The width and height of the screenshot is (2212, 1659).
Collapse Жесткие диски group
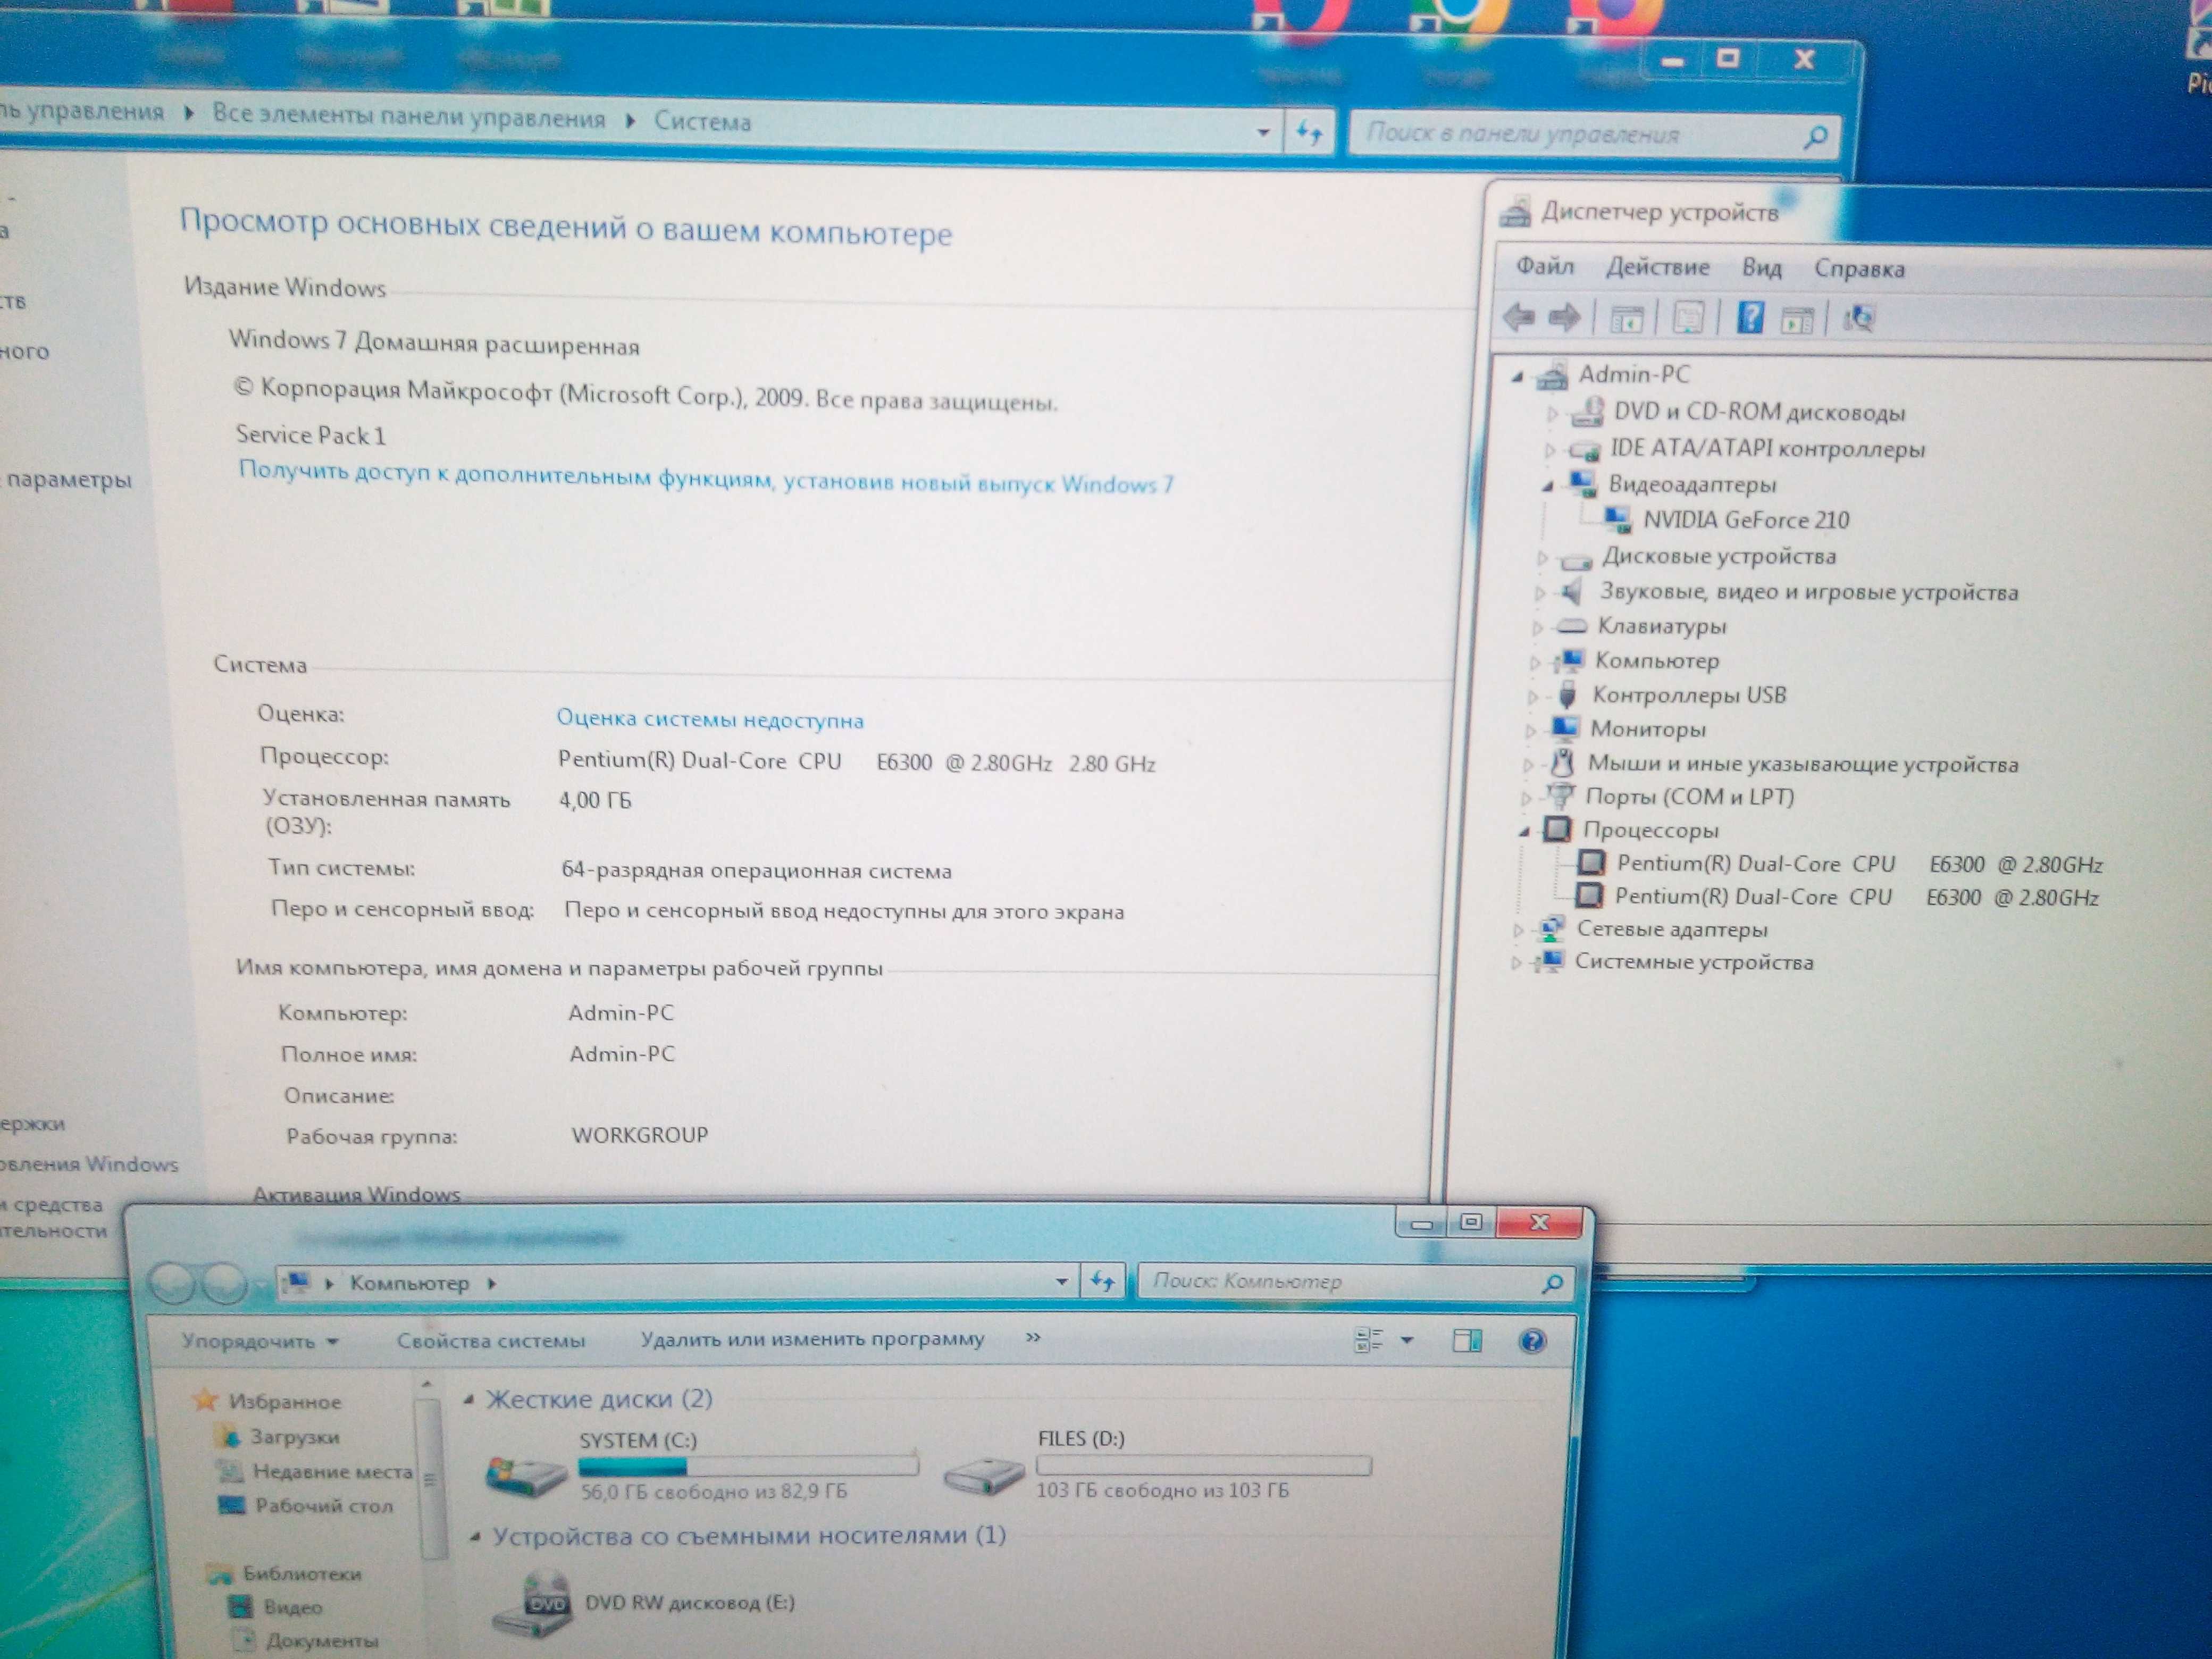tap(468, 1400)
